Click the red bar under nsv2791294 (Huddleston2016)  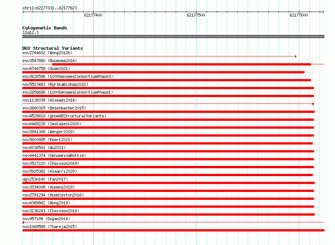tap(168, 199)
